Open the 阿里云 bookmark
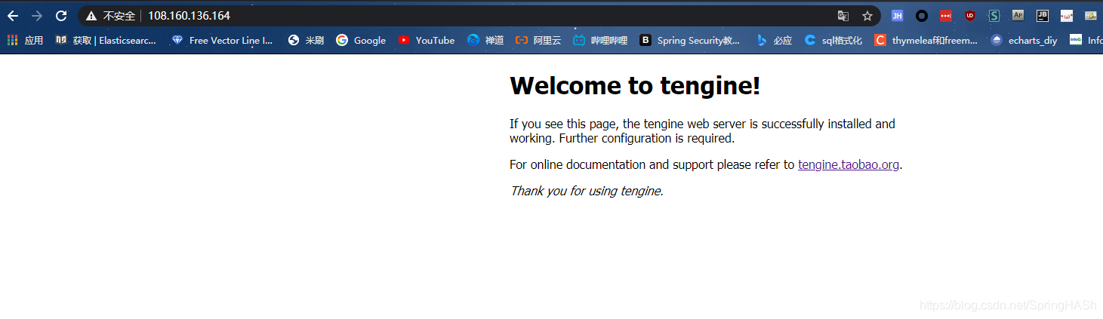This screenshot has height=319, width=1103. pyautogui.click(x=538, y=41)
